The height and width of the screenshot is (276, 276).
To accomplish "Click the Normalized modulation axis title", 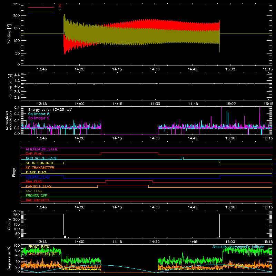I will point(9,120).
